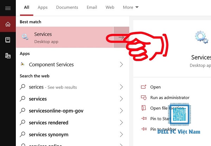Expand the 'services' suggestion chevron
The image size is (211, 146).
point(121,99)
